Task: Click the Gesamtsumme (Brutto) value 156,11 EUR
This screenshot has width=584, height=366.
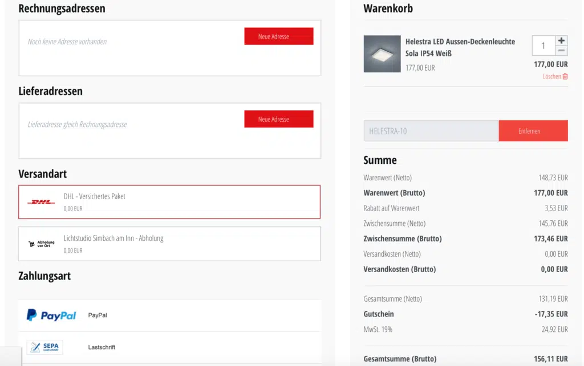Action: pos(550,359)
